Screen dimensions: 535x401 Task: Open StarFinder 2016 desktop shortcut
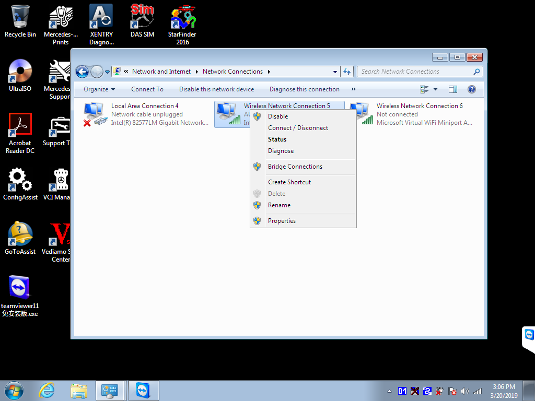point(182,25)
